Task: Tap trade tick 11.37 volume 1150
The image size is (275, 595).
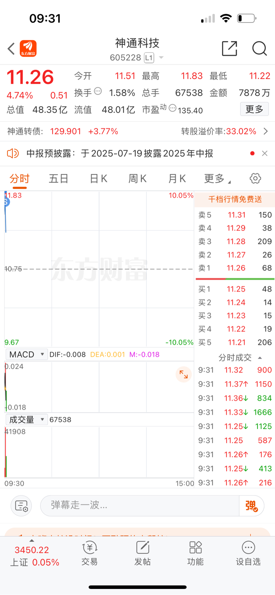Action: 235,384
